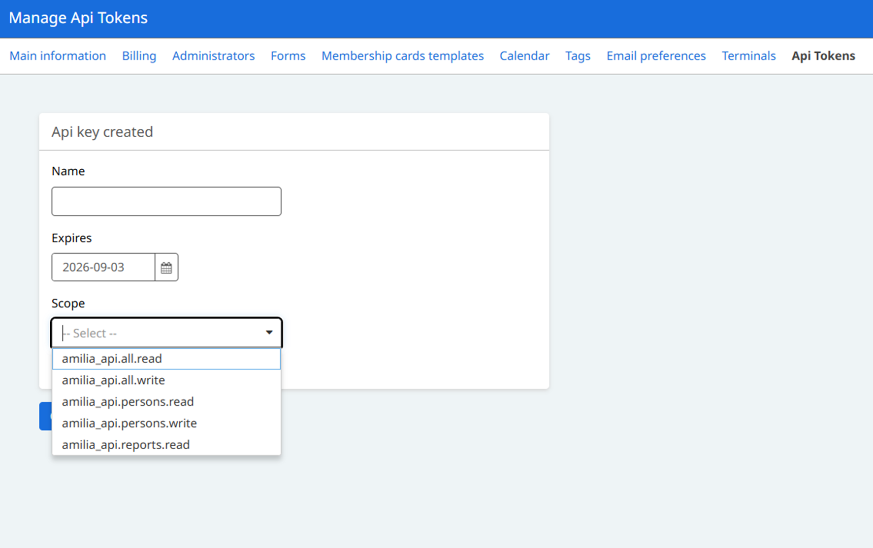
Task: View Membership cards templates tab
Action: tap(402, 56)
